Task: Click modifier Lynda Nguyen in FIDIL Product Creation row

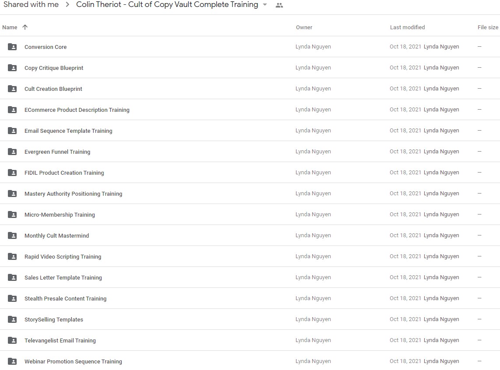Action: (441, 173)
